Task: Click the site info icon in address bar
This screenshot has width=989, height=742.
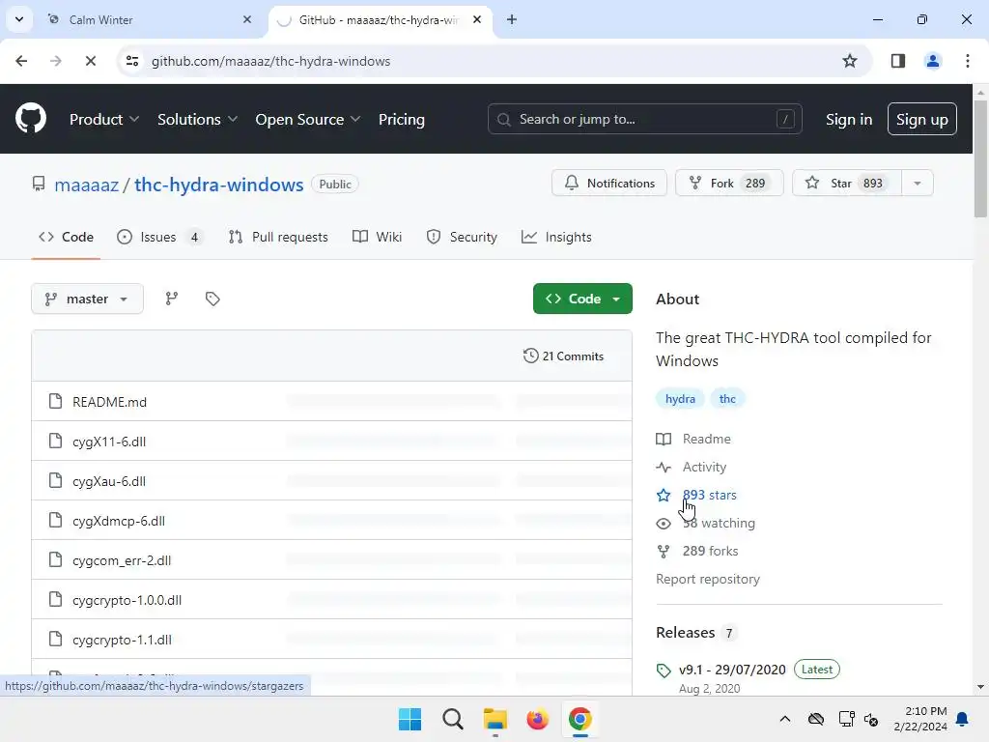Action: point(132,61)
